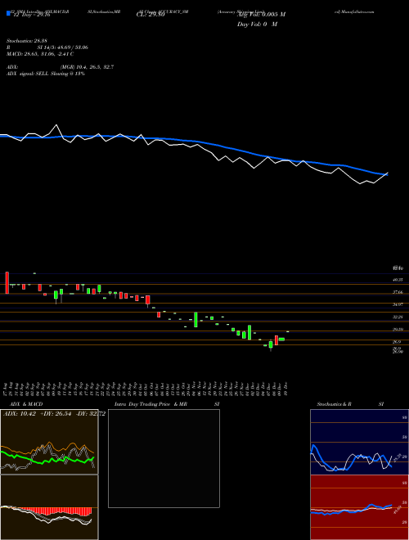Open the ADX line chart panel

pos(49,442)
